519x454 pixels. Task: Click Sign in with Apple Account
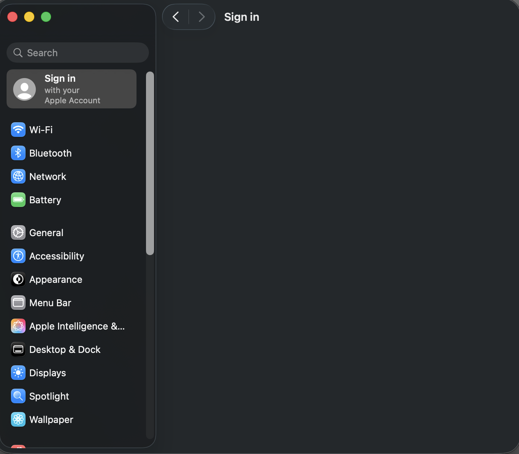(x=72, y=89)
